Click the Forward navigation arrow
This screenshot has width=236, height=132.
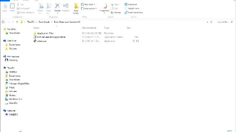coord(8,22)
